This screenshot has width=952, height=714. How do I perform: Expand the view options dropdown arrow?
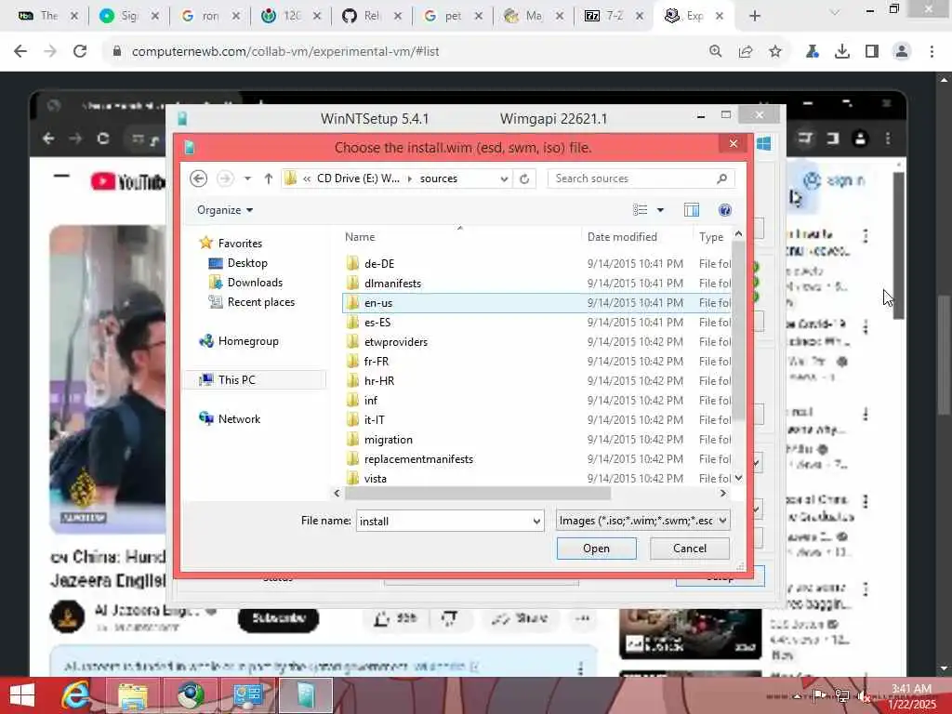click(x=661, y=210)
